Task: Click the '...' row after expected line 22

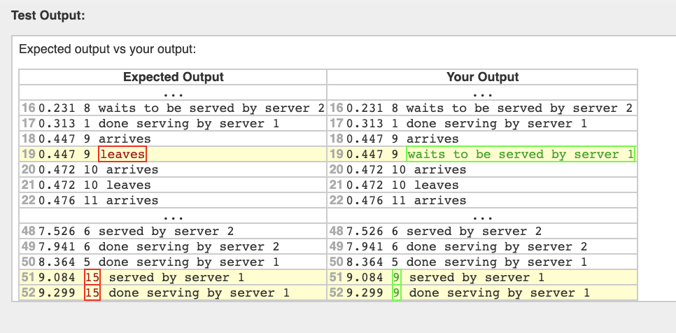Action: point(174,216)
